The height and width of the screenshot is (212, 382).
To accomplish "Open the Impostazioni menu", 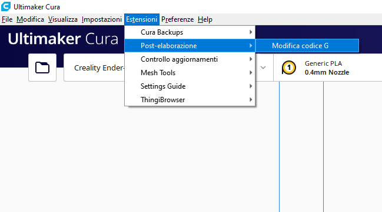I will (102, 19).
